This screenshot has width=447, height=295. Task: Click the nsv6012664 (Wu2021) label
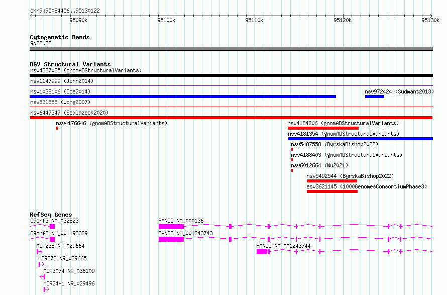pyautogui.click(x=319, y=165)
